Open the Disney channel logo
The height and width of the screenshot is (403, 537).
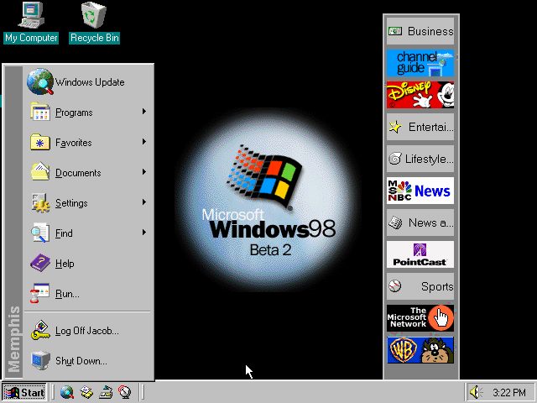point(420,95)
